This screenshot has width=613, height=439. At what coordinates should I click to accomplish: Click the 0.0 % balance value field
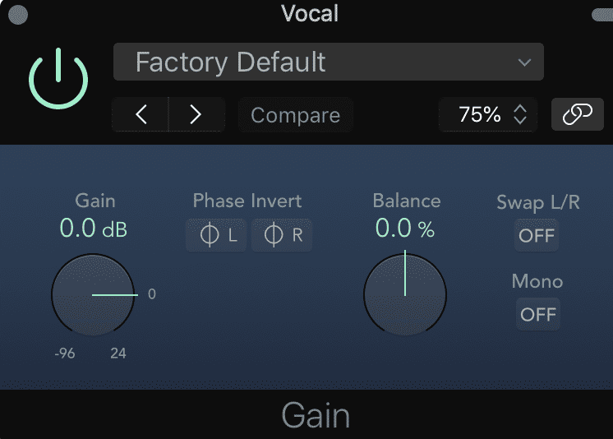(405, 229)
